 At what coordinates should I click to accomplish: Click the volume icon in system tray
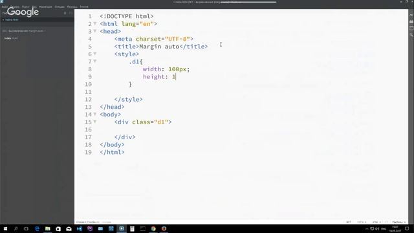[377, 228]
